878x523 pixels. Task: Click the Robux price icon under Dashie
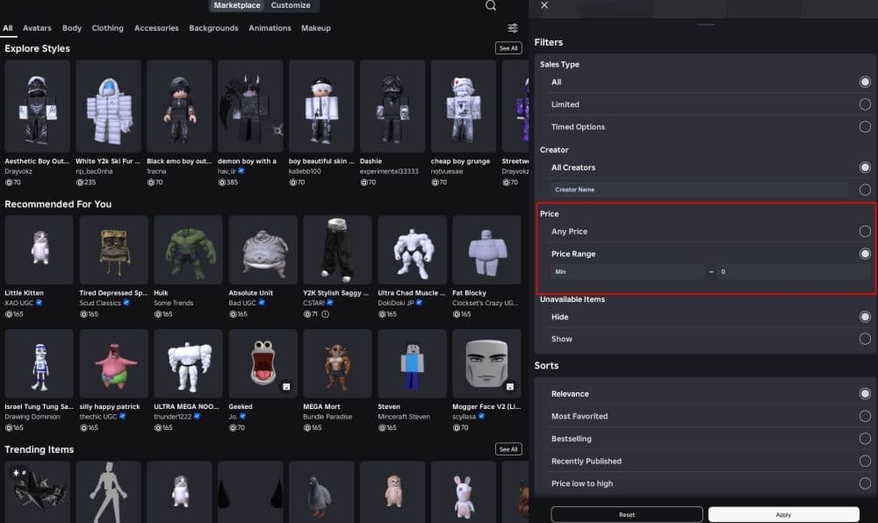pos(363,183)
